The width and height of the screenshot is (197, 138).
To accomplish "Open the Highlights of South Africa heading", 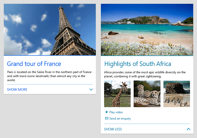I will (138, 64).
